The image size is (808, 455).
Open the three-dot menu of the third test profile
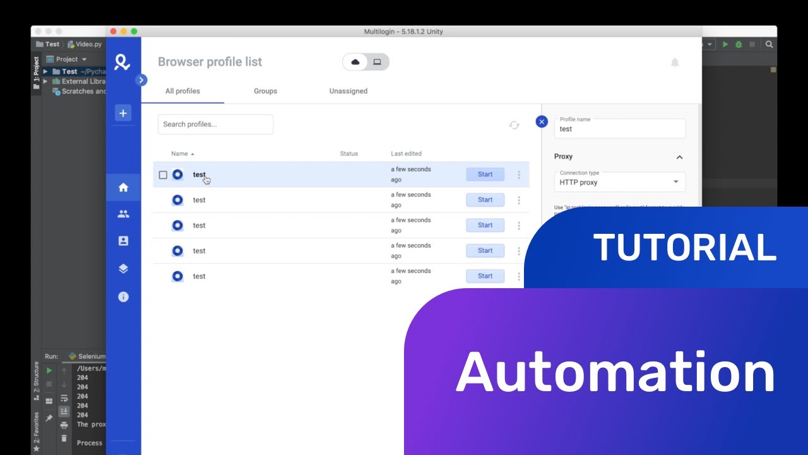click(x=519, y=226)
